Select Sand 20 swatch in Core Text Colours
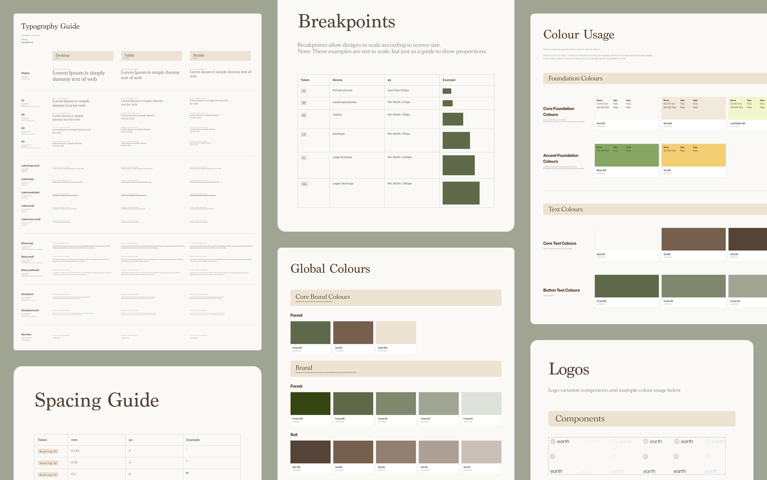This screenshot has height=480, width=767. pos(627,244)
